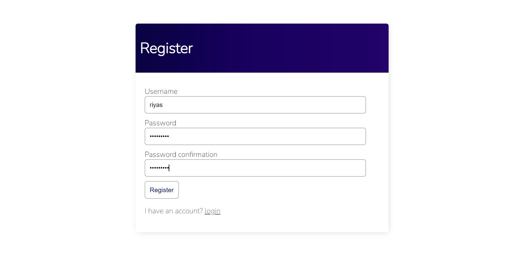
Task: Click the Register title text
Action: [166, 48]
